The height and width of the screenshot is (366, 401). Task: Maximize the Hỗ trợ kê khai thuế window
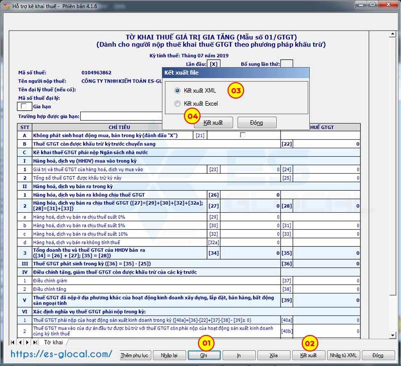coord(372,5)
